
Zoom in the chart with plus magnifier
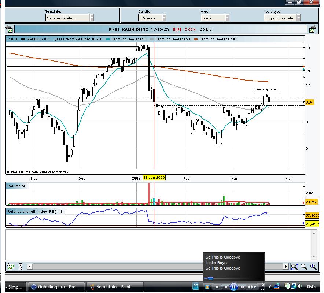(313, 267)
